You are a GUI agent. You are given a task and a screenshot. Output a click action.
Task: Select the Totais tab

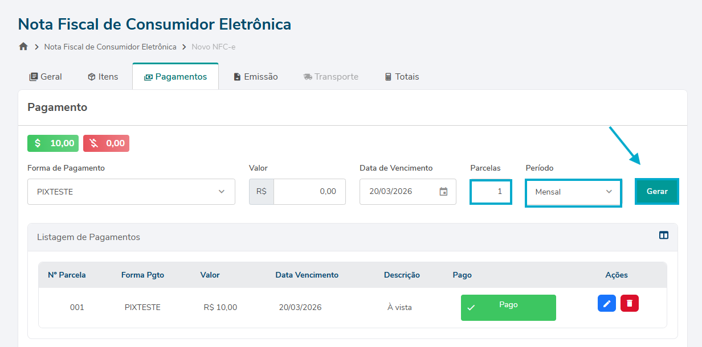pos(402,77)
